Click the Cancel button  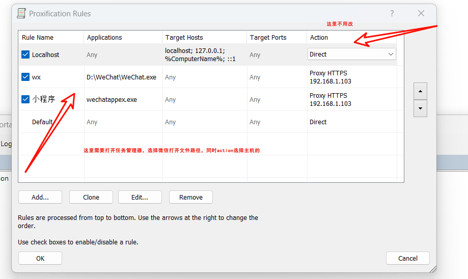pos(408,258)
